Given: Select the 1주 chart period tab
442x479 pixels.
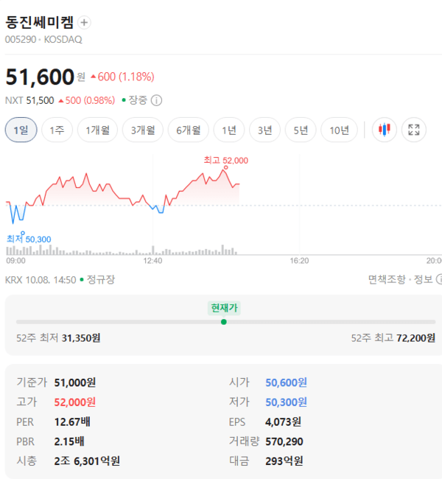Looking at the screenshot, I should point(57,130).
